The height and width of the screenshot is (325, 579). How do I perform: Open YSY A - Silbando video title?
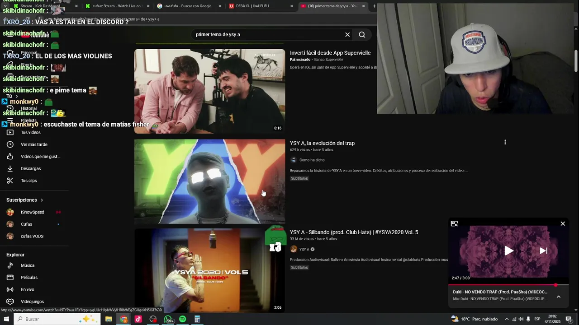point(354,232)
